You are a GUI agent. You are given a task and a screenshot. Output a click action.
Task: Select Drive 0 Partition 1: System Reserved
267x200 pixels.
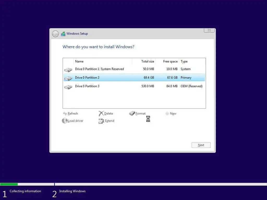[x=134, y=69]
